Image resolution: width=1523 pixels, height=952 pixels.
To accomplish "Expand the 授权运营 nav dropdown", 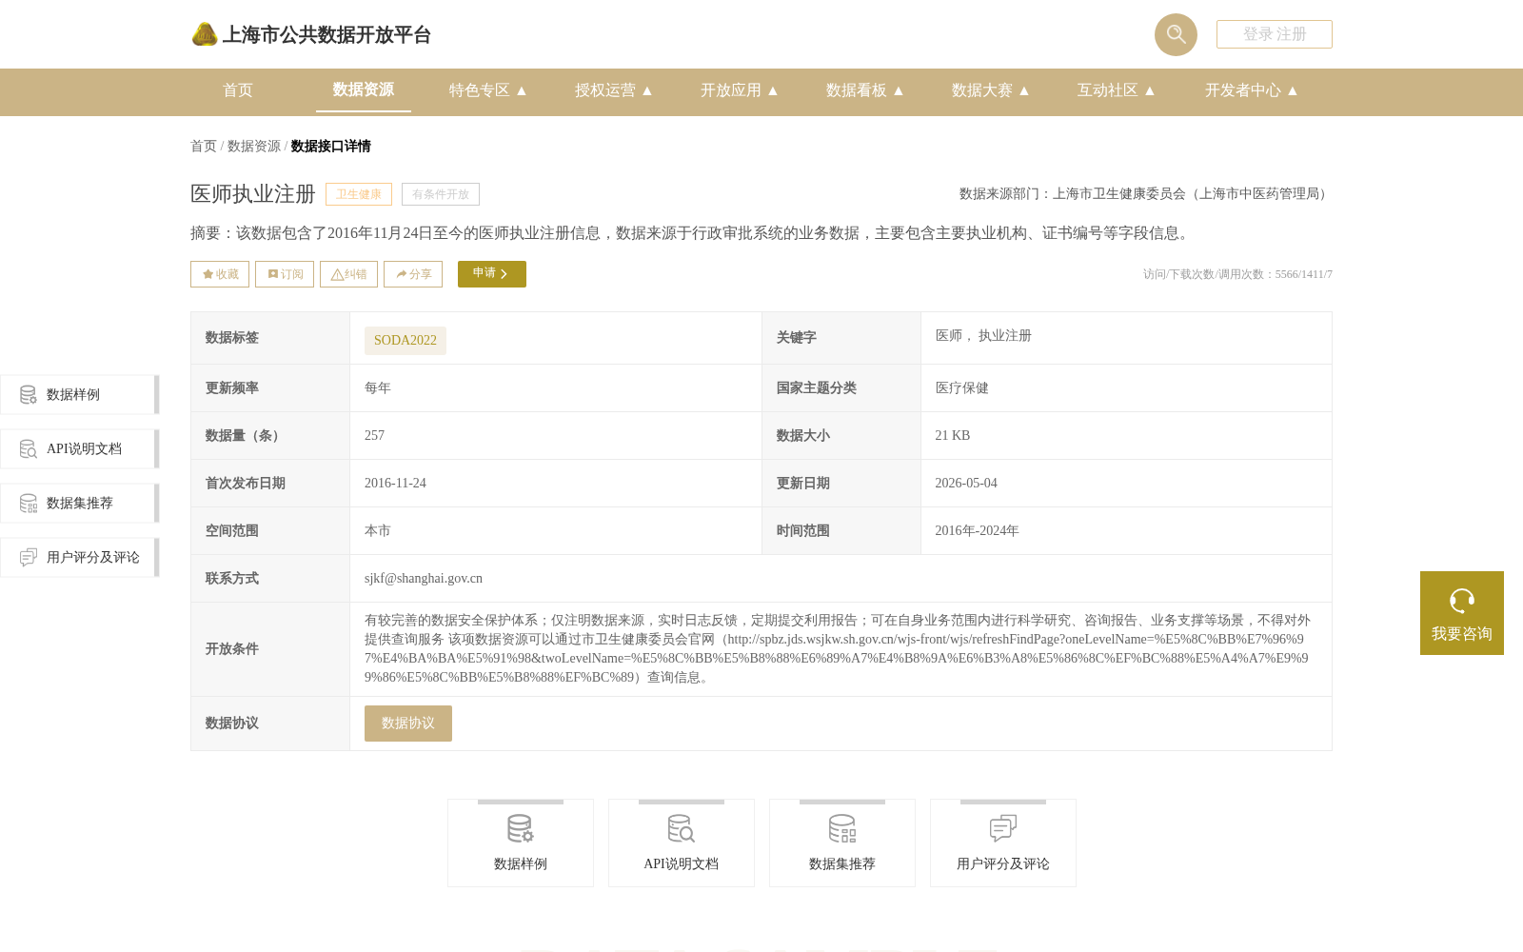I will [614, 90].
